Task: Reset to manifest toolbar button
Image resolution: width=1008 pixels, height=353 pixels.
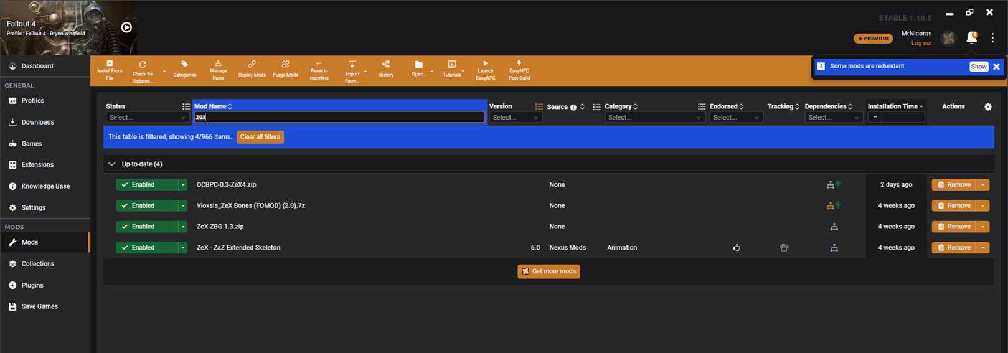Action: click(319, 70)
